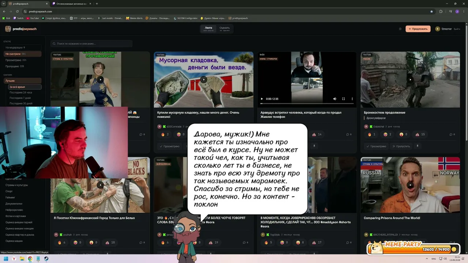Screen dimensions: 468x263
Task: Select 'Последние 24 часа' period
Action: click(x=21, y=92)
